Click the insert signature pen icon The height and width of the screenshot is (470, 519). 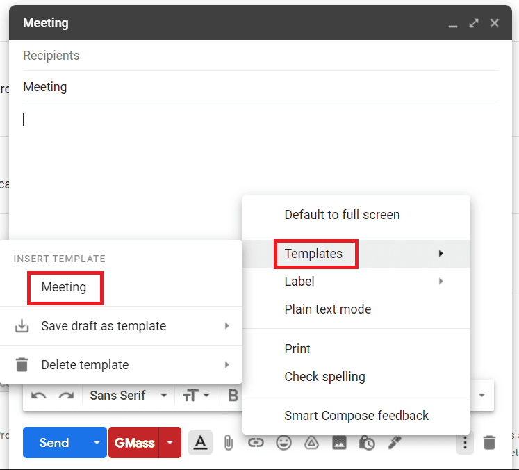[395, 443]
